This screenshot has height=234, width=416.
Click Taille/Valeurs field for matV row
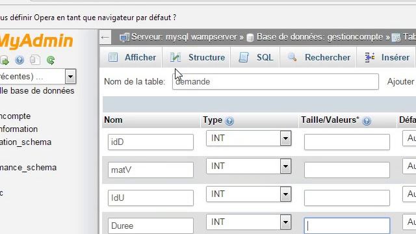347,170
